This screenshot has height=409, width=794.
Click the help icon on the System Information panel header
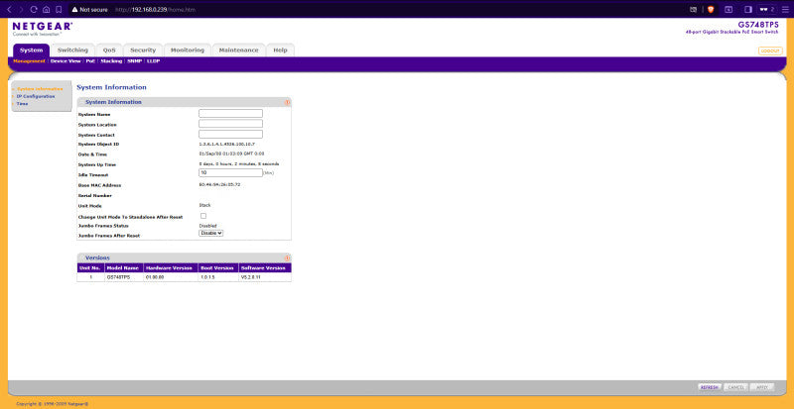[x=287, y=102]
